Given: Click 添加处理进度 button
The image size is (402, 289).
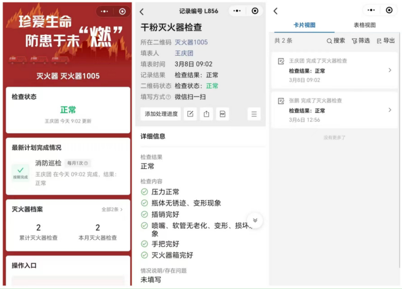Looking at the screenshot, I should coord(160,114).
